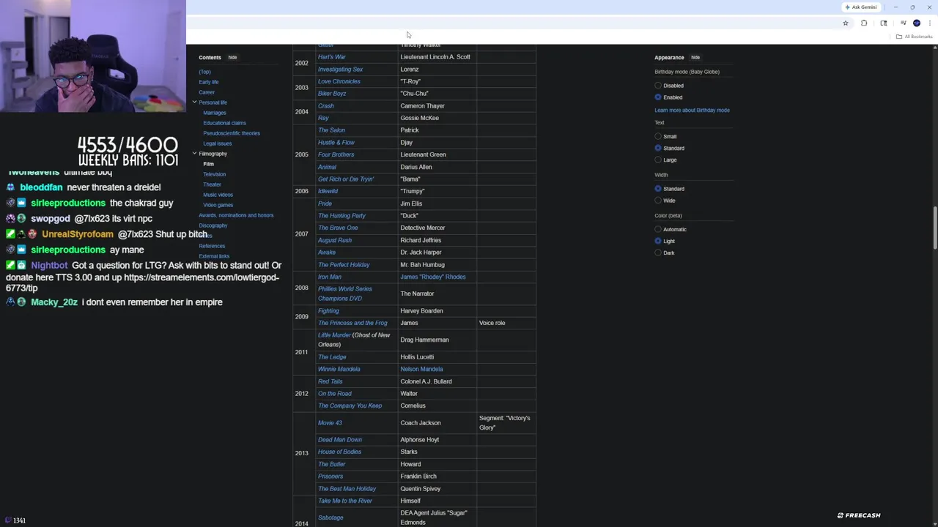The width and height of the screenshot is (938, 527).
Task: Open The Best Man Holiday link
Action: point(347,489)
